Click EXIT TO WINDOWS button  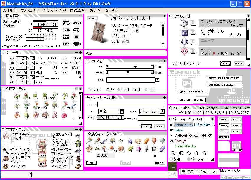pos(192,92)
